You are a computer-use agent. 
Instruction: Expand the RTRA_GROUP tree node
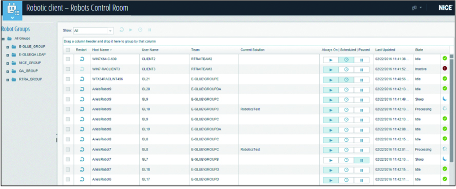pyautogui.click(x=8, y=80)
